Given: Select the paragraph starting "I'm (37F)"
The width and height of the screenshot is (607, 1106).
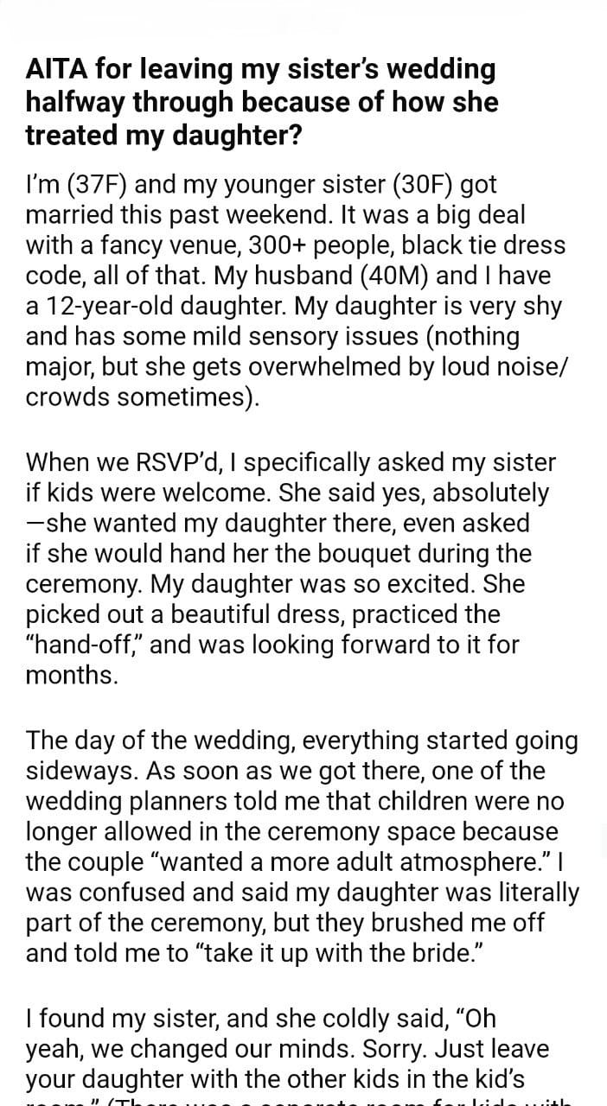Looking at the screenshot, I should 296,290.
